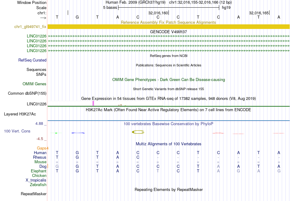
Task: Click the 5 bases scale bar
Action: (169, 8)
